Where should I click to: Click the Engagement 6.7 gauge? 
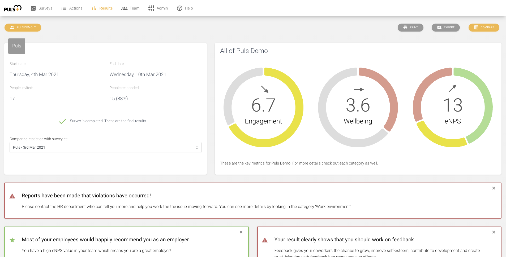(x=263, y=107)
